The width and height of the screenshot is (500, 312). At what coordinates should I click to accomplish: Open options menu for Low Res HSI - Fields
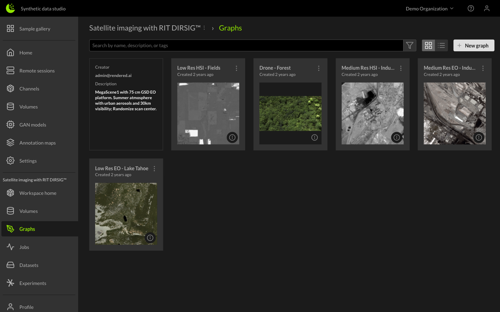[236, 68]
